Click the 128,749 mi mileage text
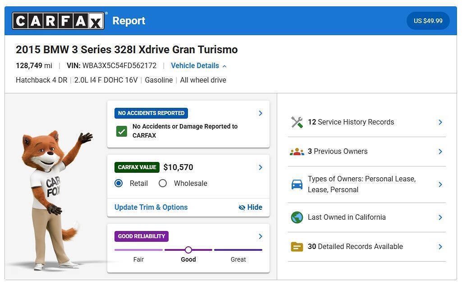This screenshot has height=286, width=462. [34, 66]
